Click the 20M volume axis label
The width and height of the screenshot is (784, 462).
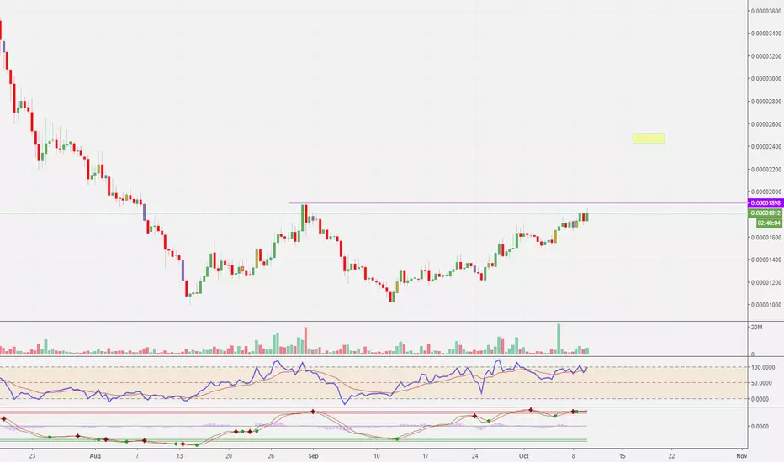(x=756, y=327)
